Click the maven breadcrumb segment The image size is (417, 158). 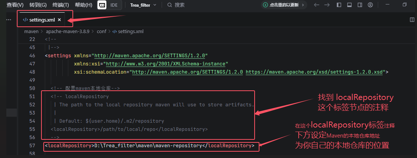tap(31, 32)
